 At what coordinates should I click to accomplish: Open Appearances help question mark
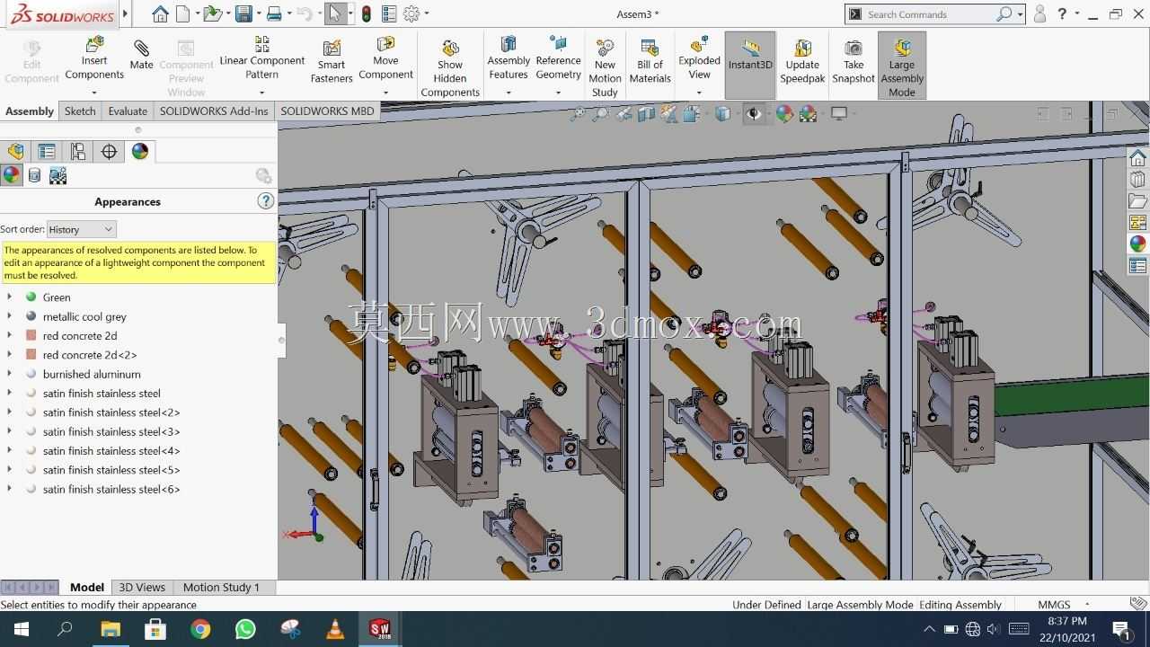[265, 201]
